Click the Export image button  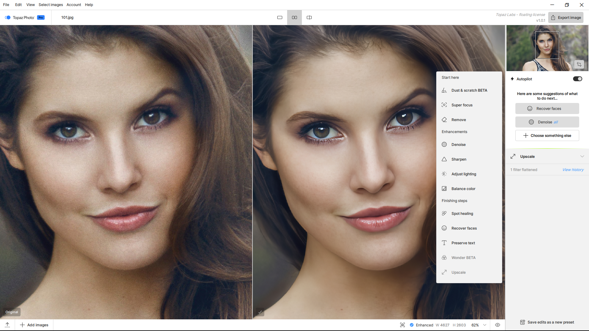click(566, 17)
